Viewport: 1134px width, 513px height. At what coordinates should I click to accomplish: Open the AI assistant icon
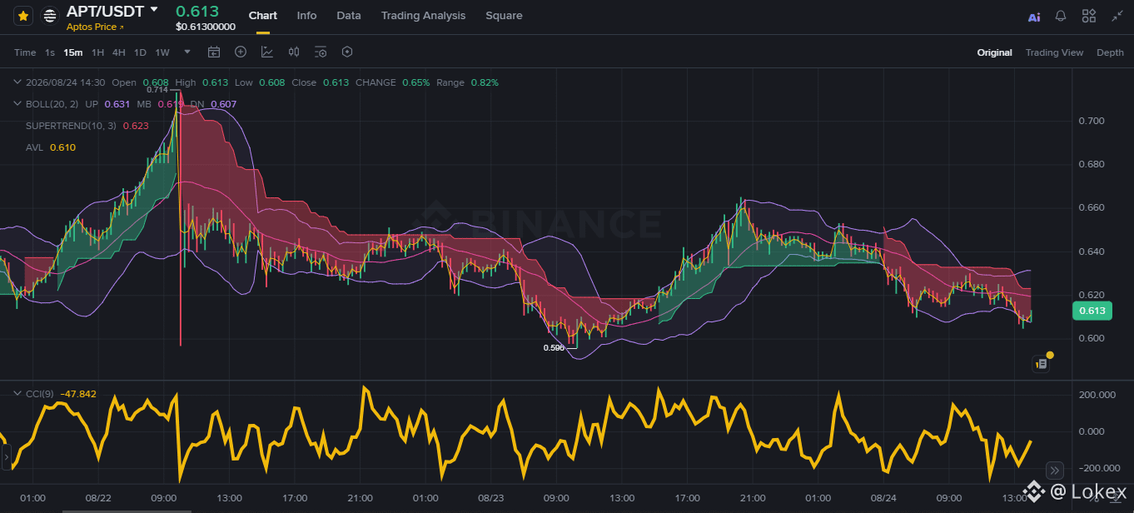point(1034,17)
